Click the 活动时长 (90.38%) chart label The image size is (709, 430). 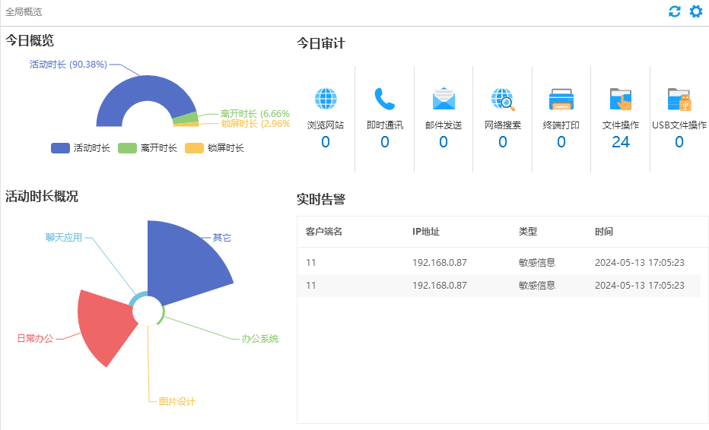tap(68, 64)
